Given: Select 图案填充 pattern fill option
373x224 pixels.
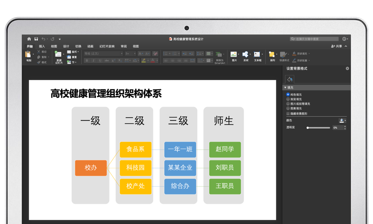Looking at the screenshot, I should (x=288, y=108).
